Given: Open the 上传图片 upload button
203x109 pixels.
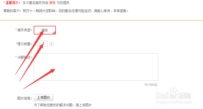Looking at the screenshot, I should click(43, 97).
